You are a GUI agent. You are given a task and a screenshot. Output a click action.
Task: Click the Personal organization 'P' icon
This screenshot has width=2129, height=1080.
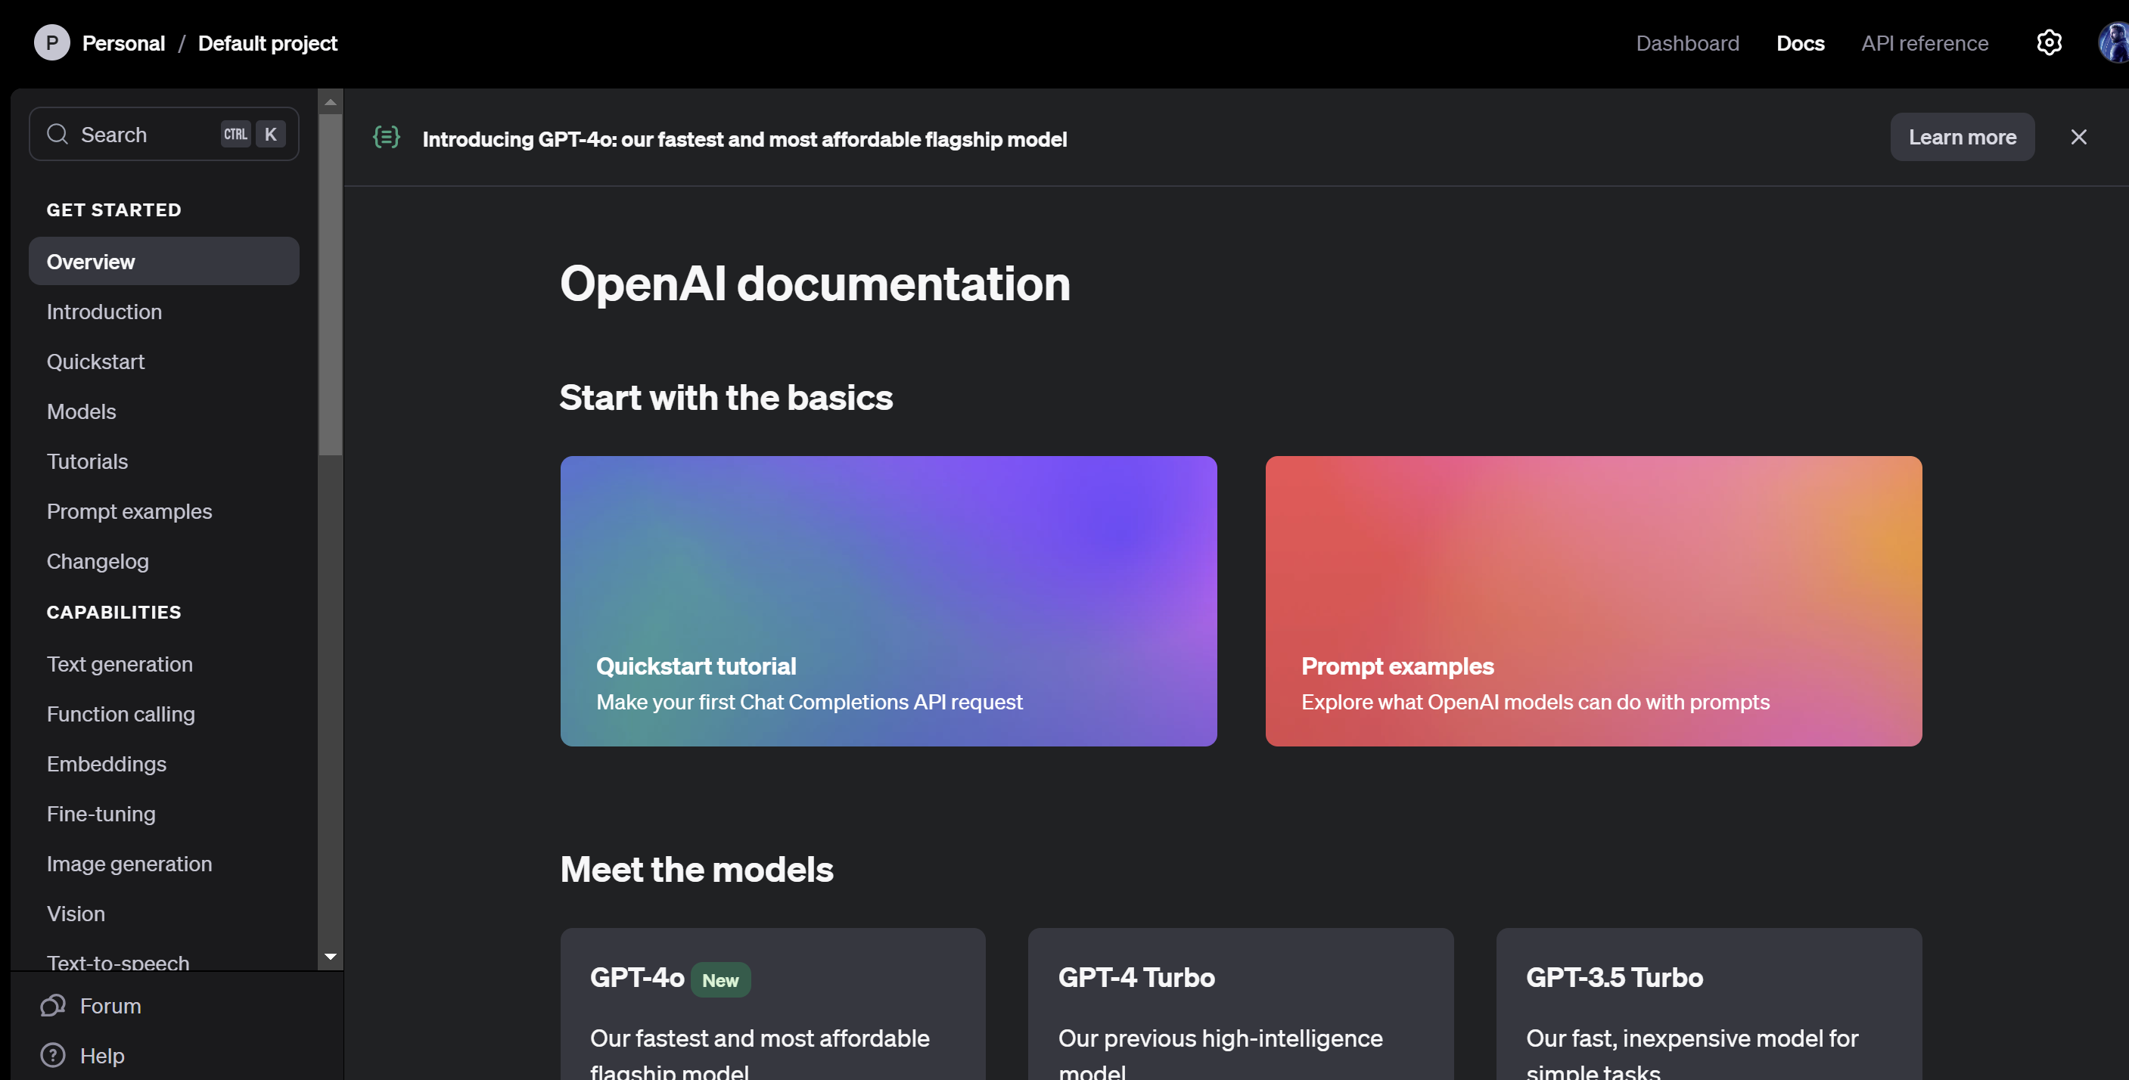click(51, 42)
